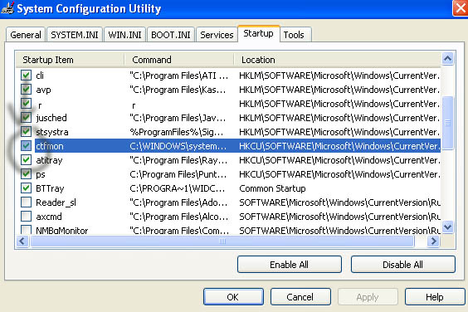The height and width of the screenshot is (312, 468).
Task: Click Disable All button
Action: (402, 265)
